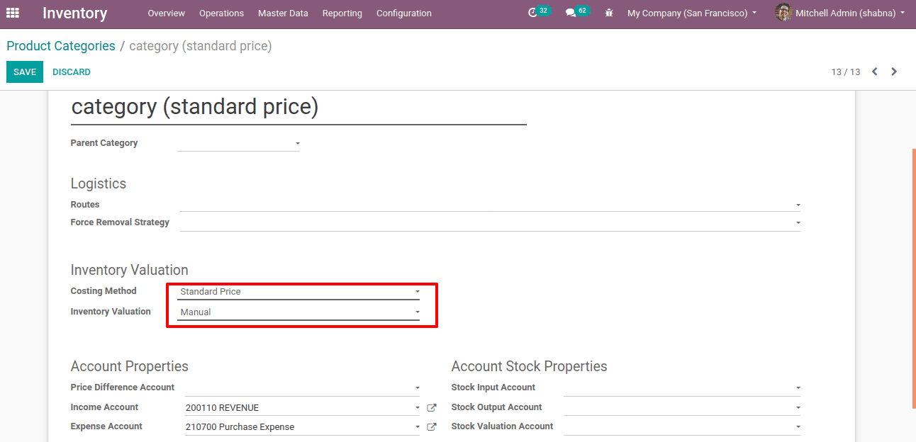916x442 pixels.
Task: Open the Reporting menu
Action: click(342, 13)
